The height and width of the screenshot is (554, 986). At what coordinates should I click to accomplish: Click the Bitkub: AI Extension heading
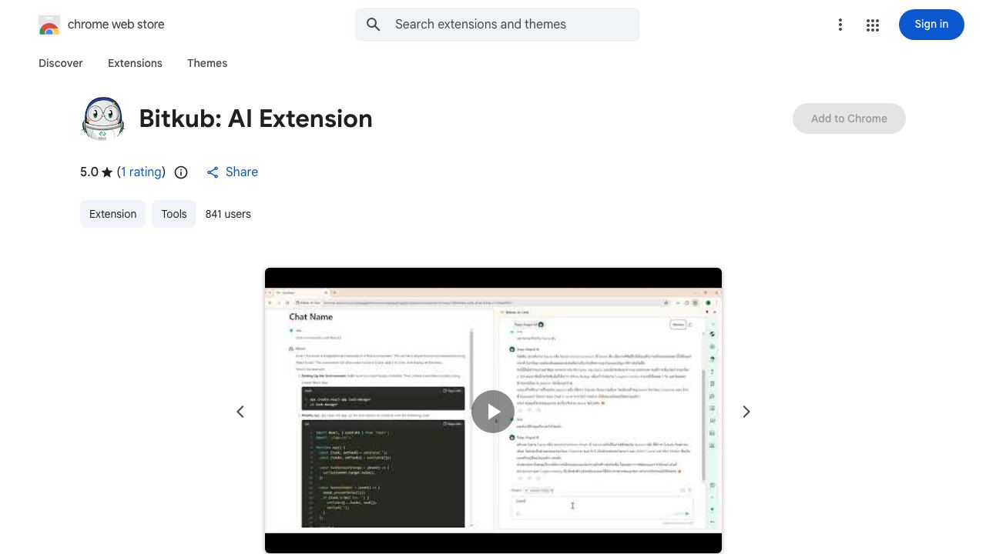tap(256, 118)
